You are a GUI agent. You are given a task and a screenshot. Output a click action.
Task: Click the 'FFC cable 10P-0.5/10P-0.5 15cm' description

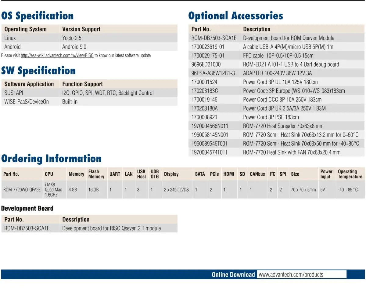point(278,56)
